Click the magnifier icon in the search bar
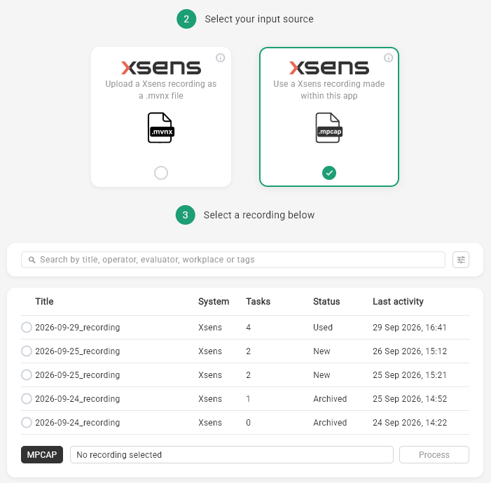 32,260
